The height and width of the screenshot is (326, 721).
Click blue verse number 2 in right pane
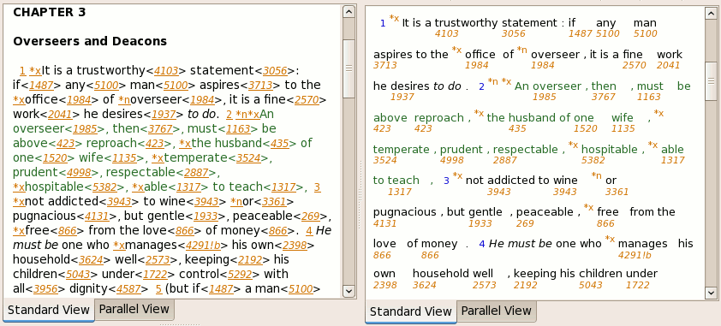tap(481, 86)
